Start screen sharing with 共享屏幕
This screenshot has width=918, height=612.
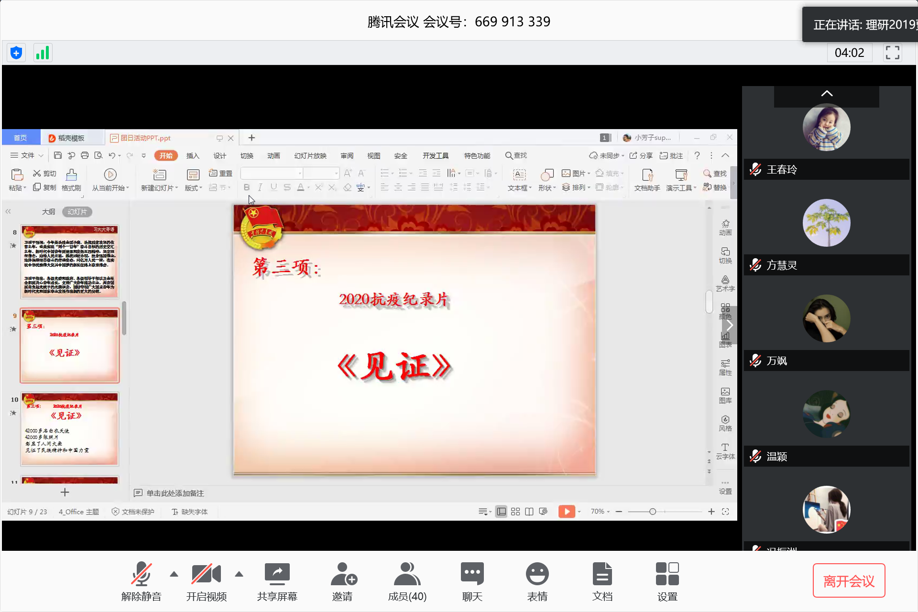(277, 581)
